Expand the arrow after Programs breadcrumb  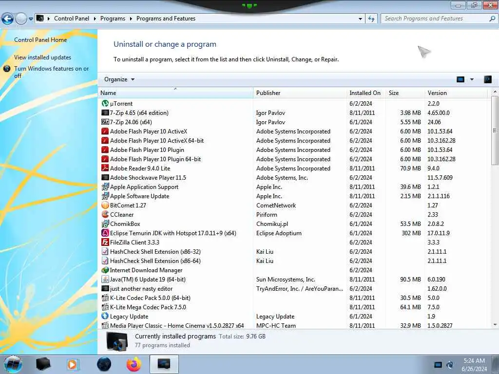click(131, 19)
